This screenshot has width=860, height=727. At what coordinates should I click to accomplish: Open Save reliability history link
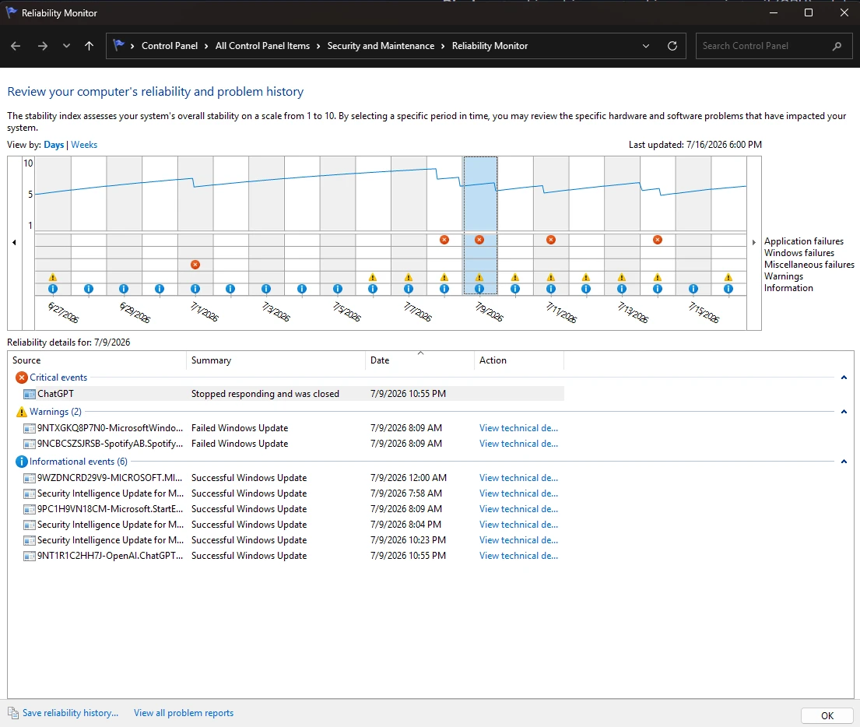(70, 713)
